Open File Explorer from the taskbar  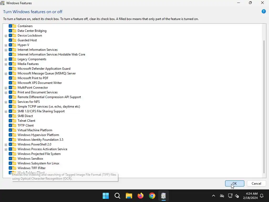pos(129,196)
